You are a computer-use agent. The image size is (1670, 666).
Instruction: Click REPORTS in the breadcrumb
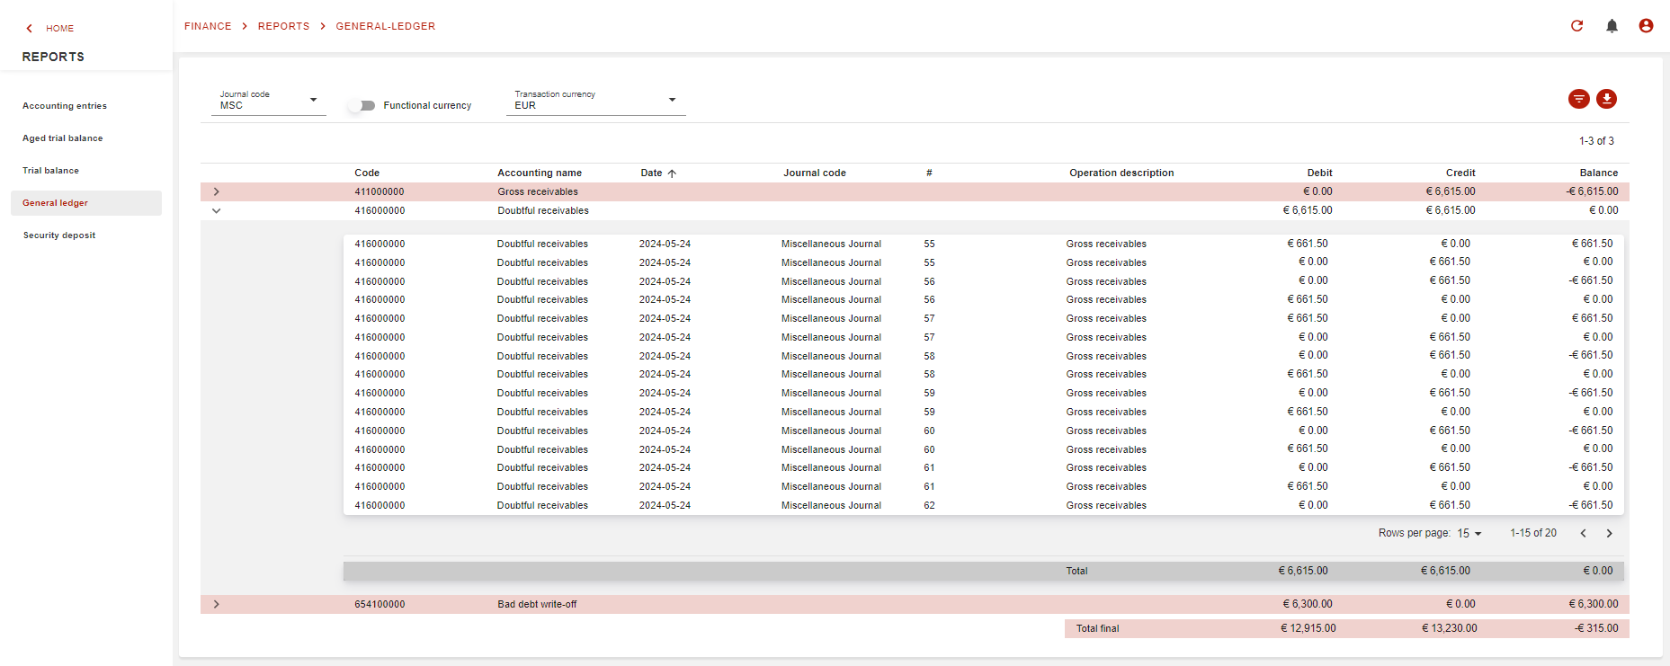(x=283, y=26)
